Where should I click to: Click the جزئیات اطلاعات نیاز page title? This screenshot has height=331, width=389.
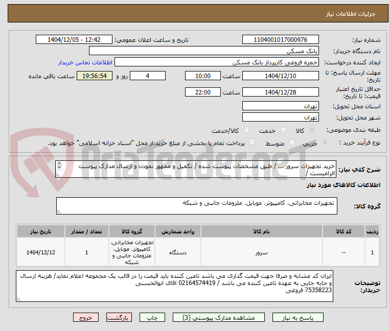350,14
